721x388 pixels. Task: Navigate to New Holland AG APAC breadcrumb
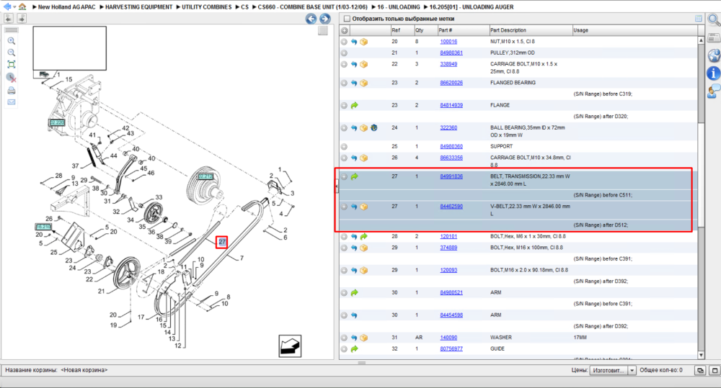pyautogui.click(x=66, y=7)
